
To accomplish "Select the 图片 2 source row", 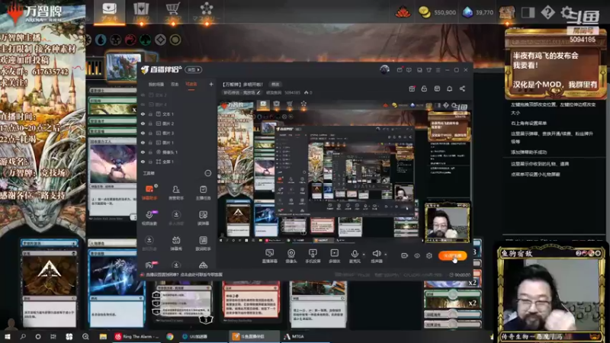I will tap(177, 123).
